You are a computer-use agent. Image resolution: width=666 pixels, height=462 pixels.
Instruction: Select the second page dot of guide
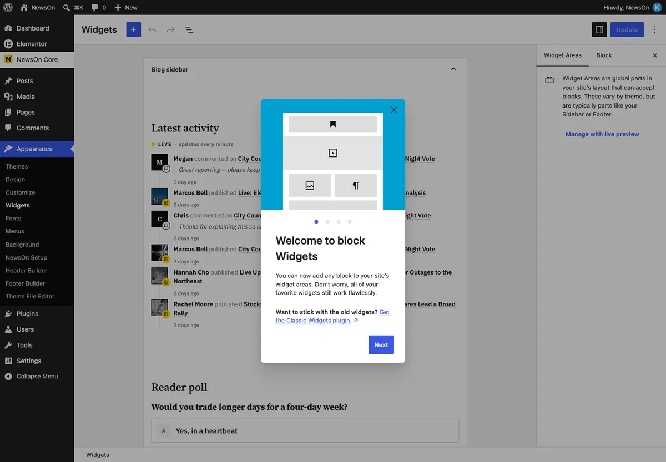pos(327,222)
